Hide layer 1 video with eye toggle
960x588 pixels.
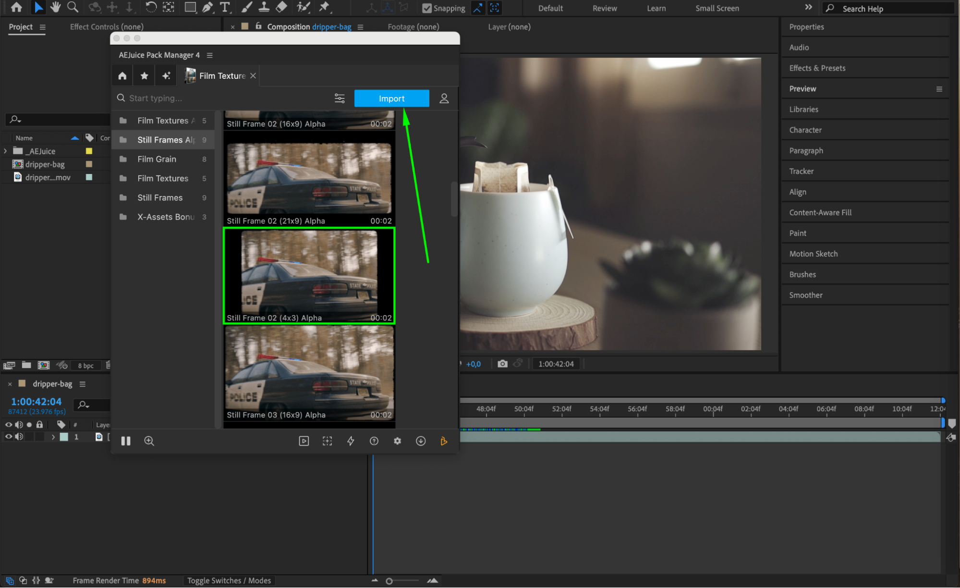tap(8, 437)
